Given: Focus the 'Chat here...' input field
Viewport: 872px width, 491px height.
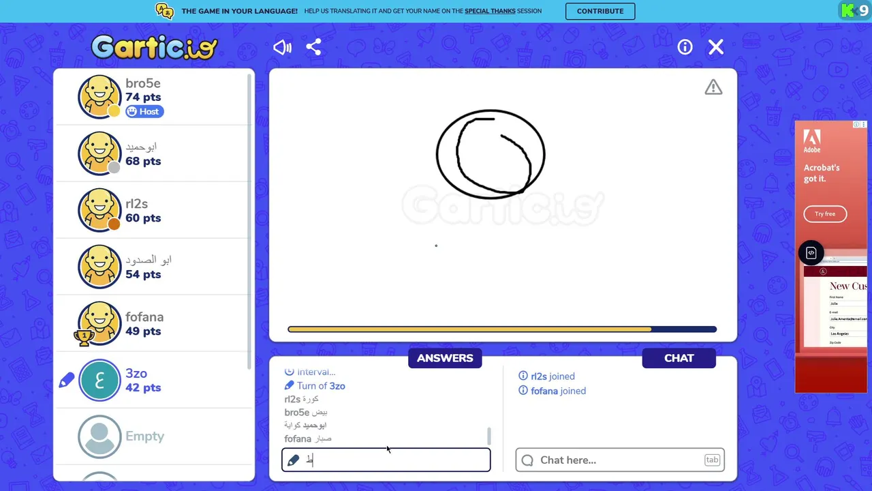Looking at the screenshot, I should (620, 460).
